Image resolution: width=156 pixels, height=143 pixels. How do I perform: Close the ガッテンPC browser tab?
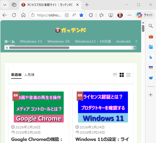point(77,5)
